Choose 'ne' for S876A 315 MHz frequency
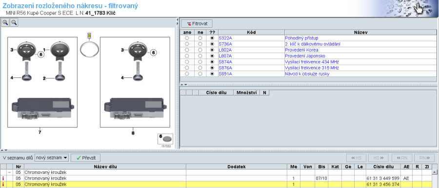The height and width of the screenshot is (188, 439). click(200, 68)
